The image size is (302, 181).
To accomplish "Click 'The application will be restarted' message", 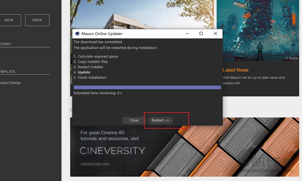I will pyautogui.click(x=115, y=48).
